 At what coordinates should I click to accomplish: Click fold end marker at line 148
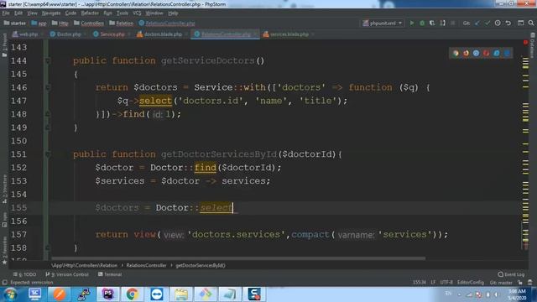point(48,114)
